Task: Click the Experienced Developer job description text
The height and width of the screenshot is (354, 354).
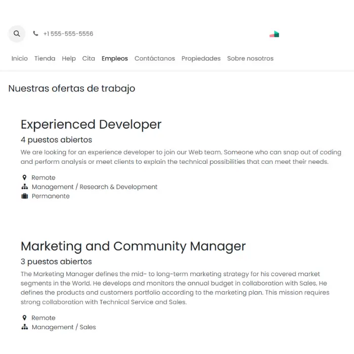Action: pos(181,157)
